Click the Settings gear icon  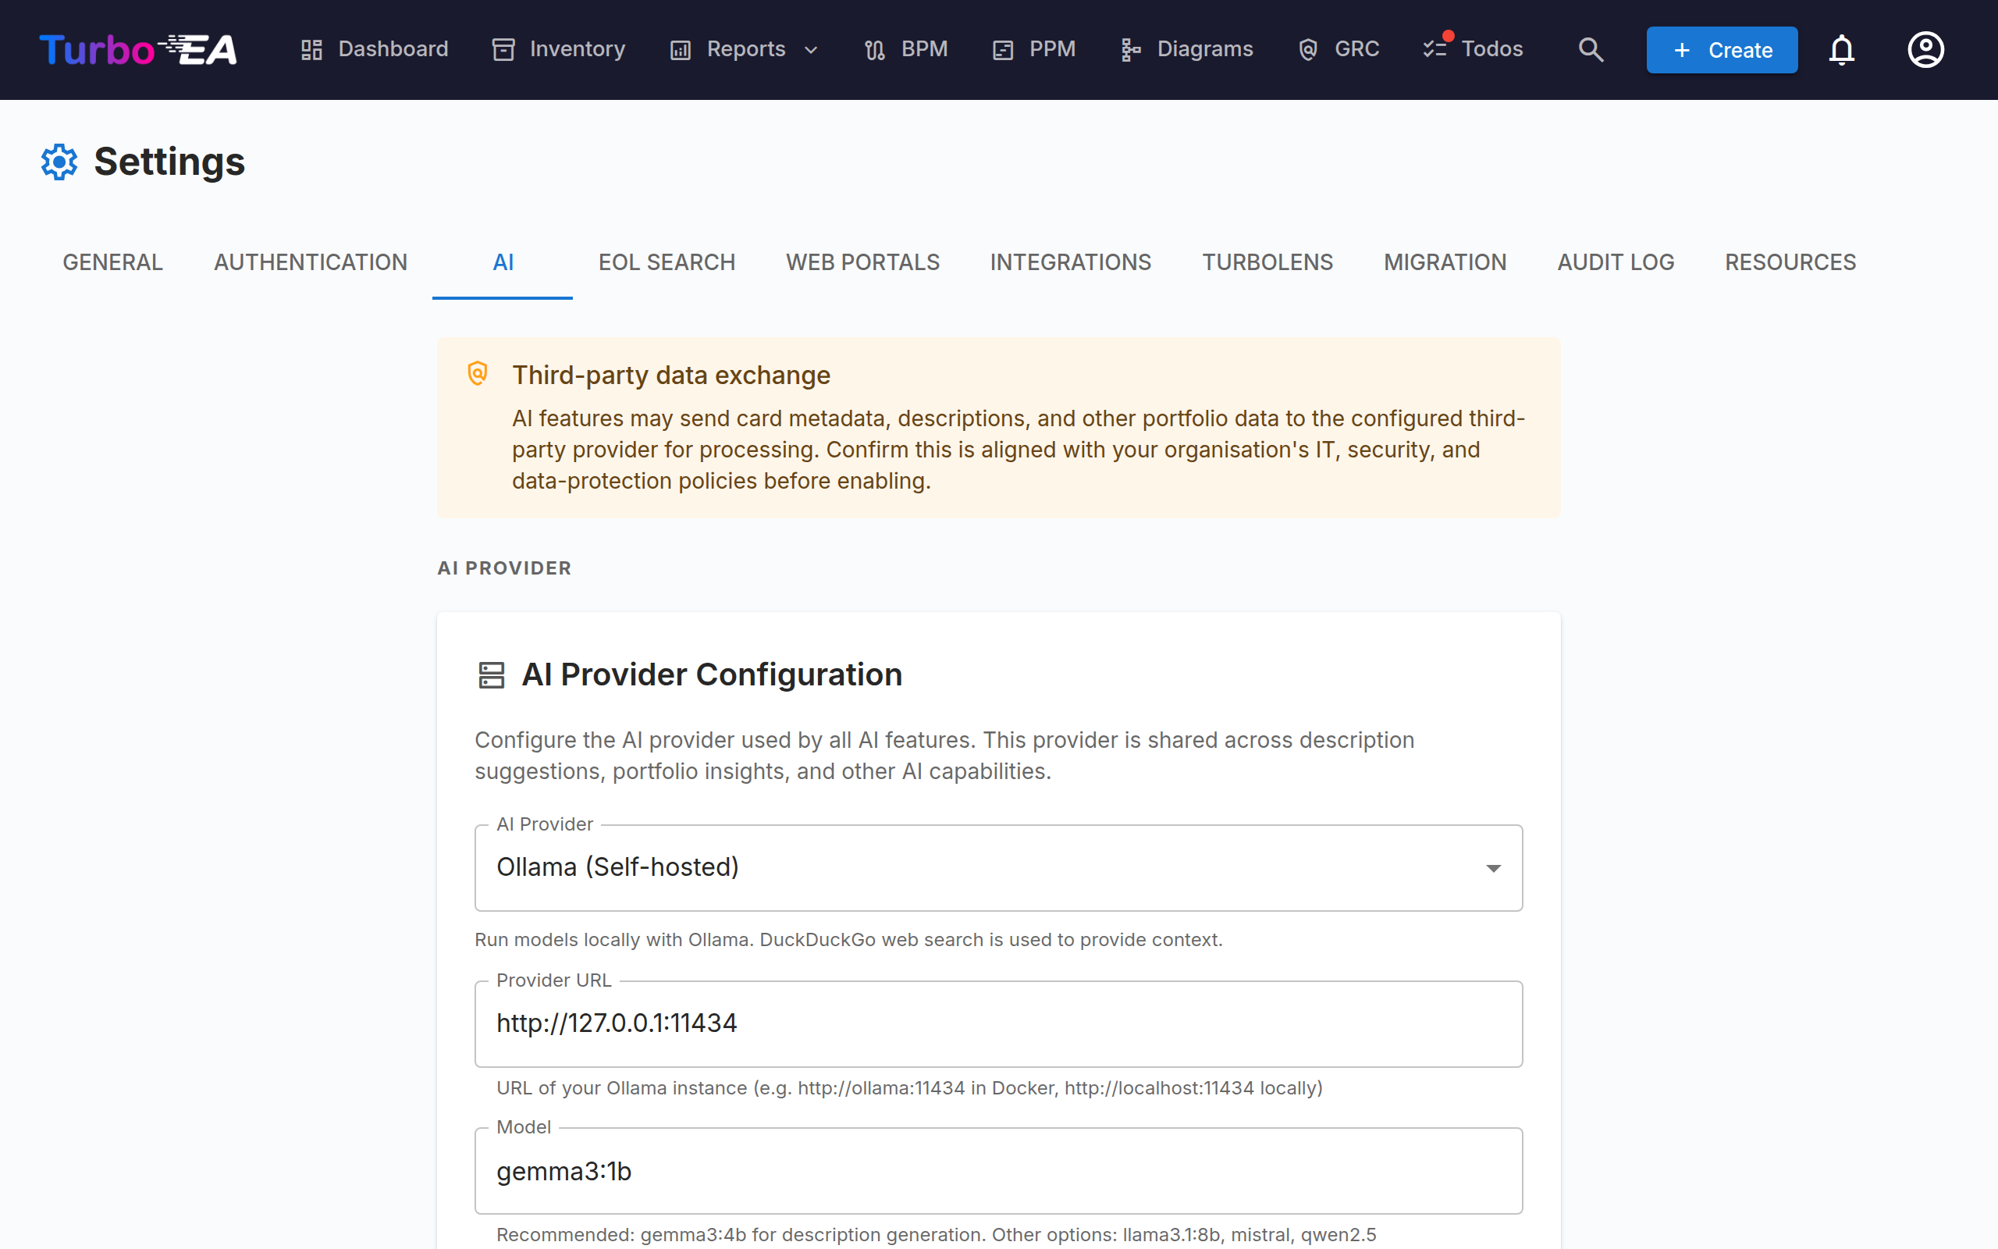point(59,162)
